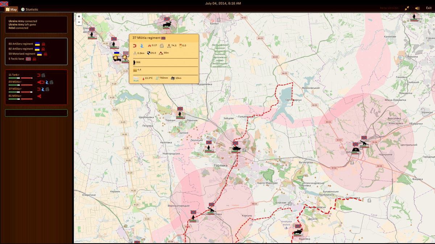The image size is (435, 244).
Task: Click the rain cloud weather icon
Action: pyautogui.click(x=136, y=78)
